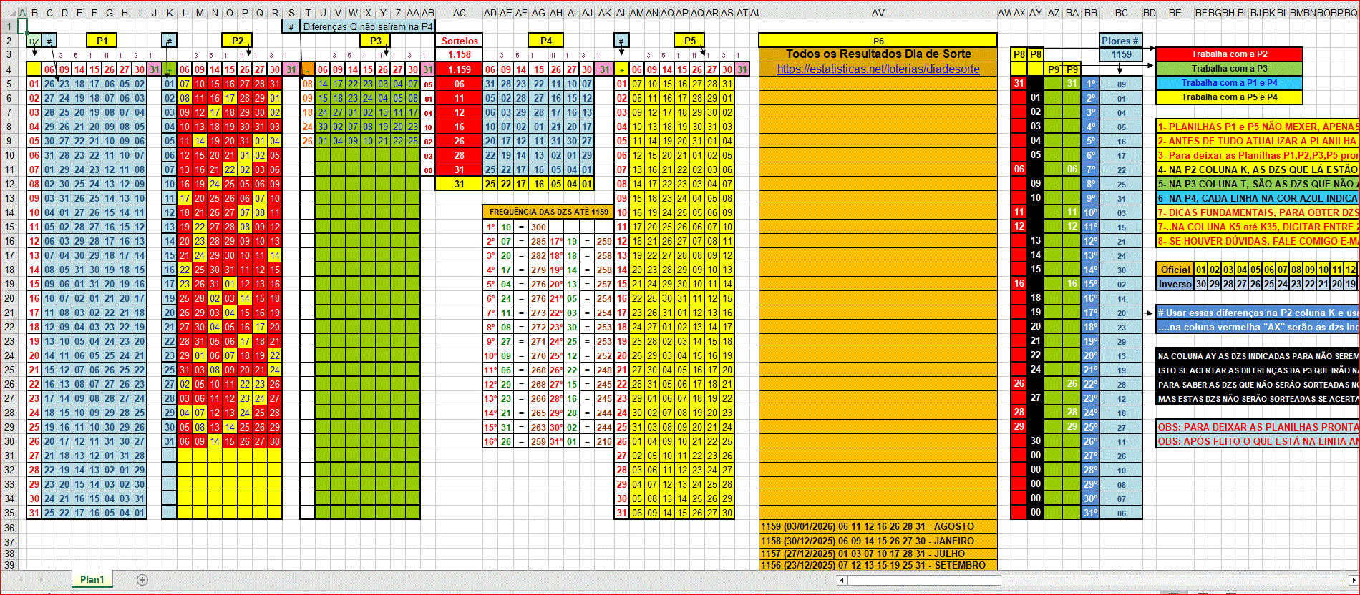Select the 'Todos os Resultados Dia de Sorte' cell
1360x595 pixels.
878,54
